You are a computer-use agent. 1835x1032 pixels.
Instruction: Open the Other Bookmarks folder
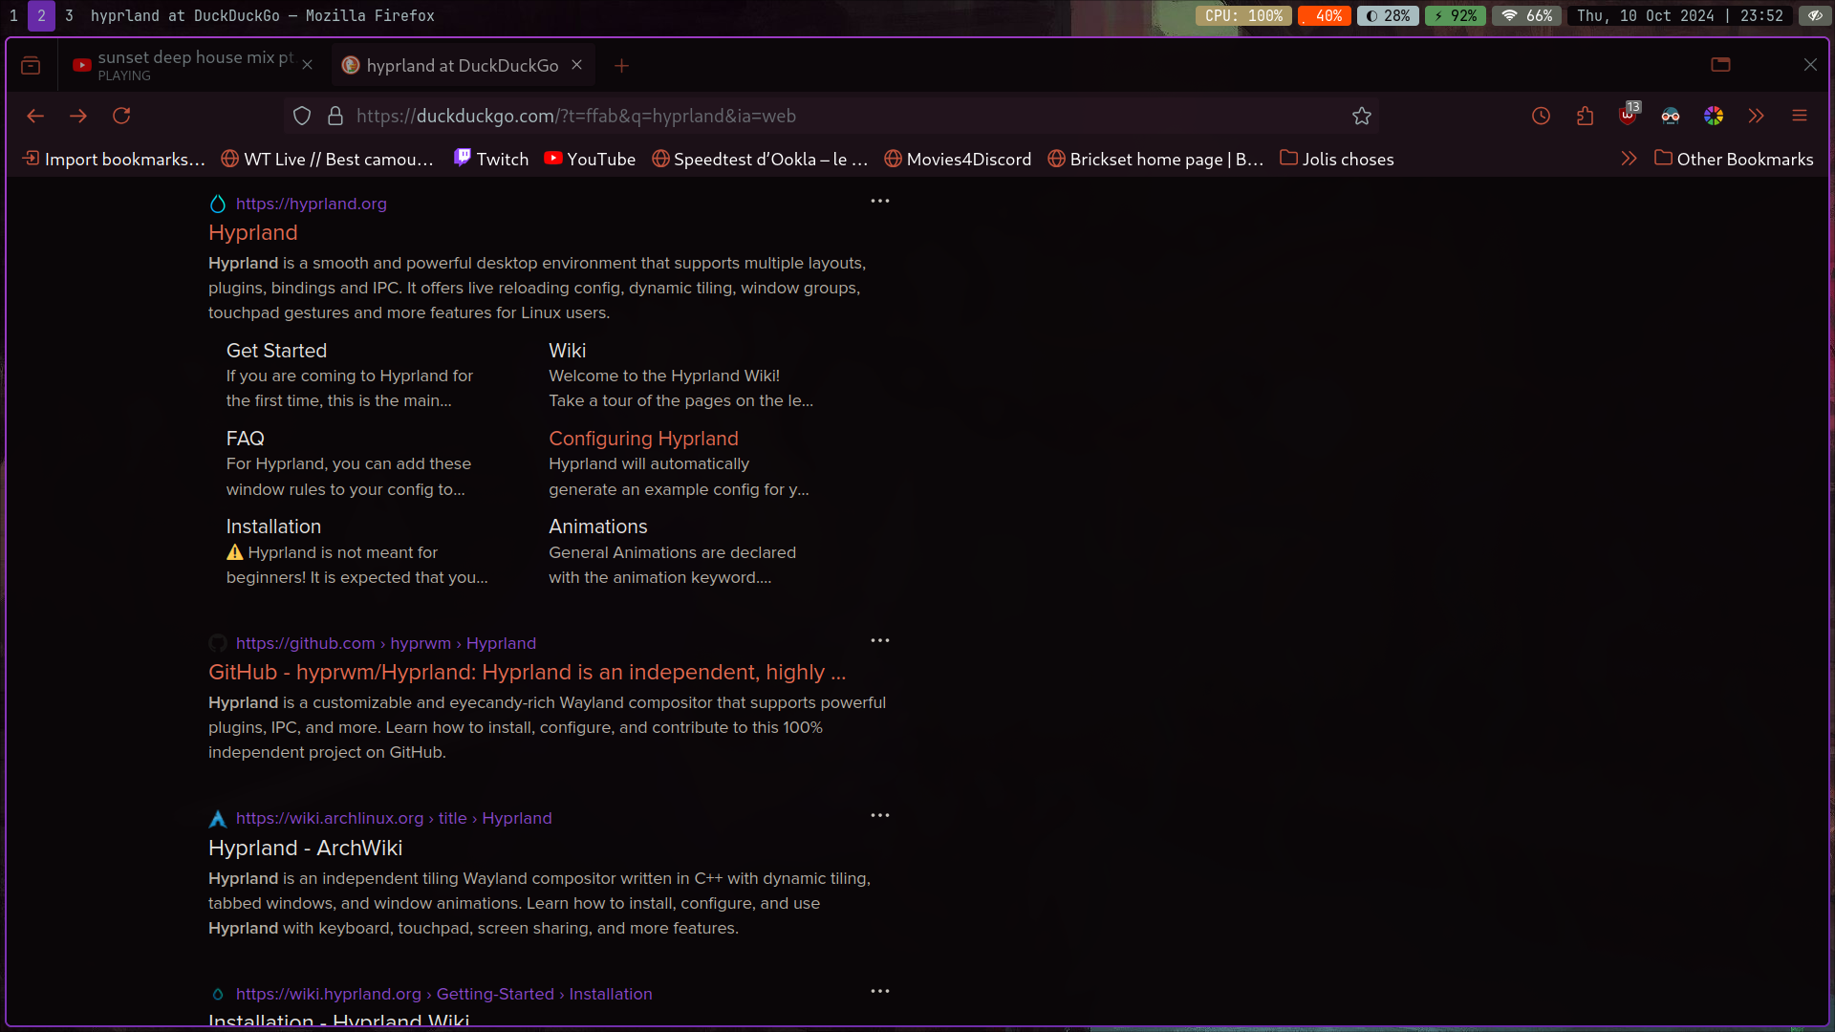[x=1734, y=159]
